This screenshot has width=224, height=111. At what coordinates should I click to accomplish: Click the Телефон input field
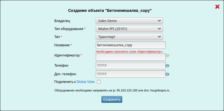point(130,66)
